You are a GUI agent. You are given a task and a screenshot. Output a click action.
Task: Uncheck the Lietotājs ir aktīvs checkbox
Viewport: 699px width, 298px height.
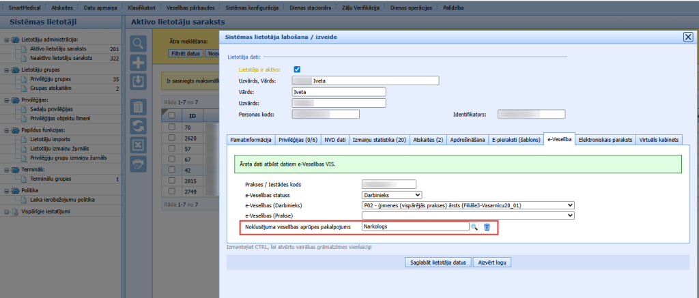tap(297, 70)
